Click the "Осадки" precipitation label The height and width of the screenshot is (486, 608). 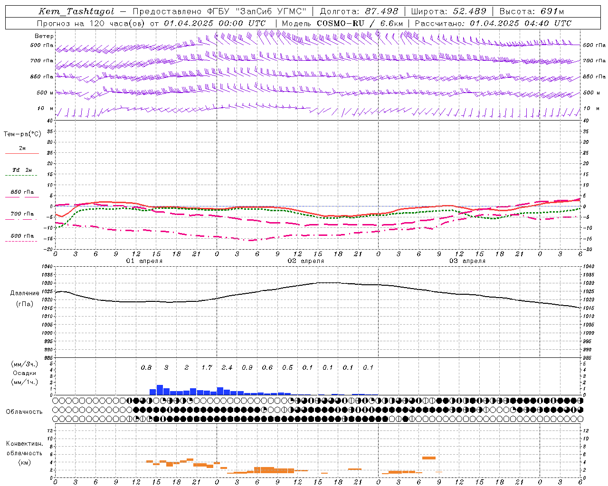coord(25,373)
